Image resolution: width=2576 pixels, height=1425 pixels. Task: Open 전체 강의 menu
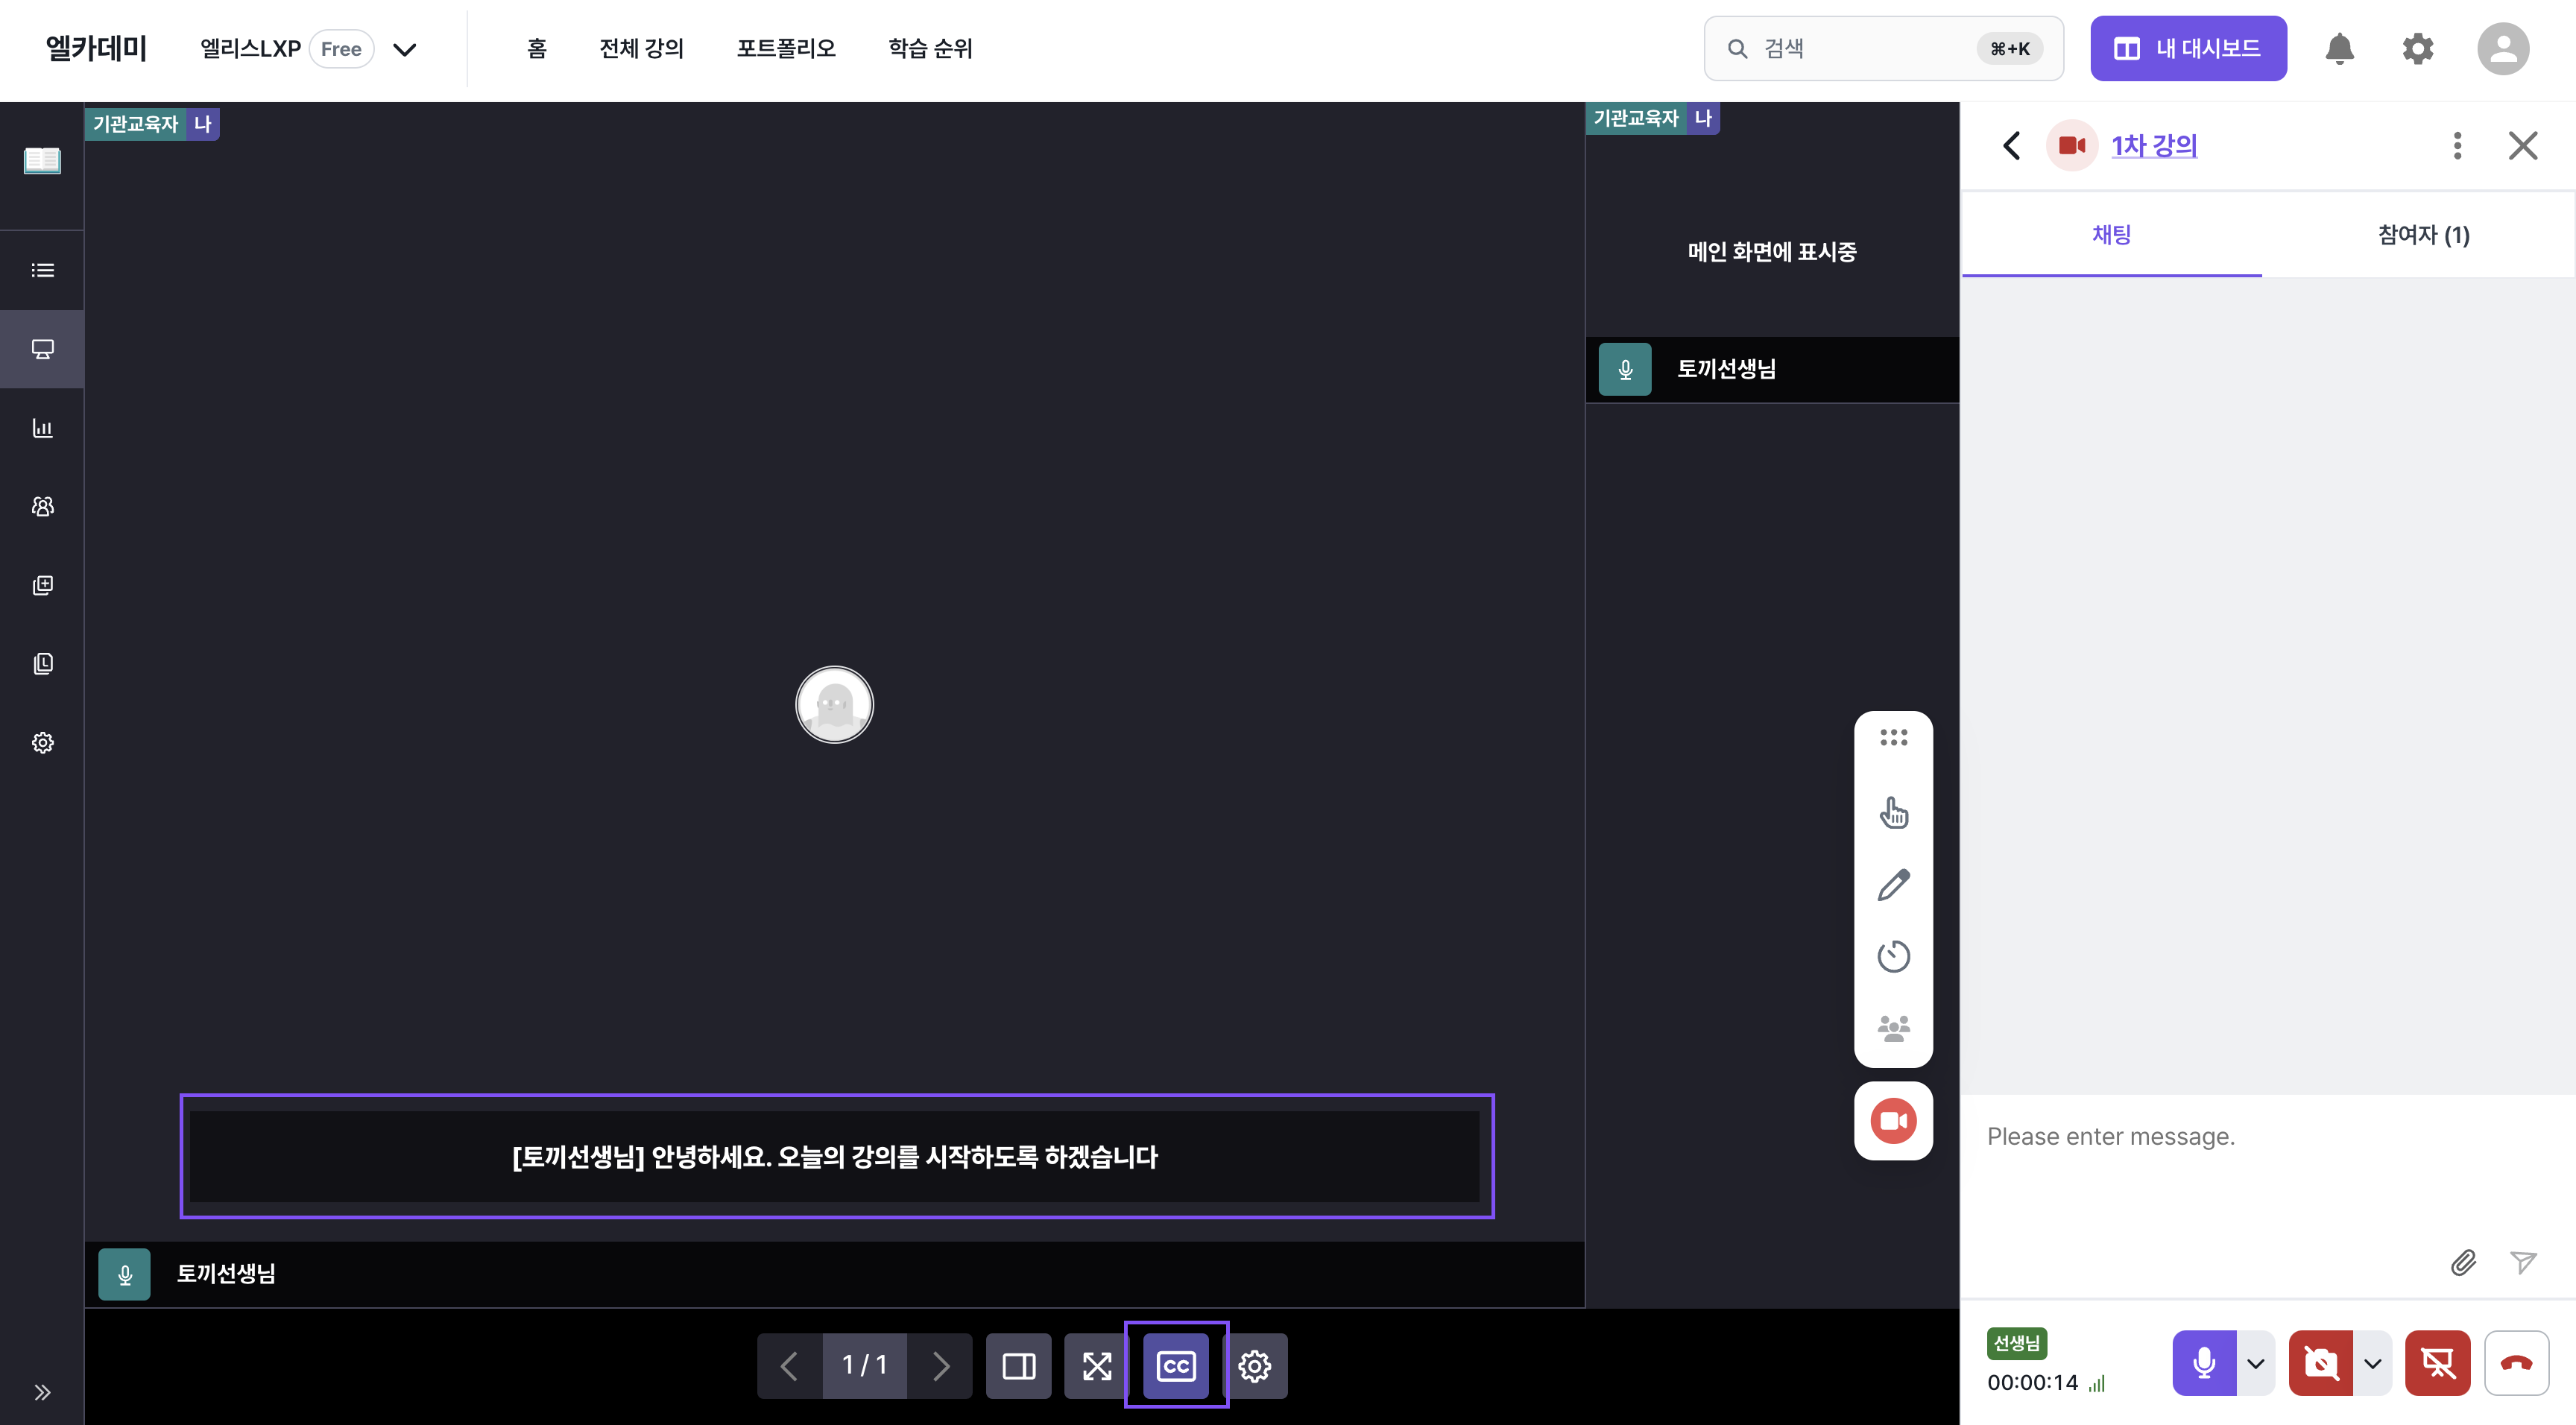[x=641, y=48]
